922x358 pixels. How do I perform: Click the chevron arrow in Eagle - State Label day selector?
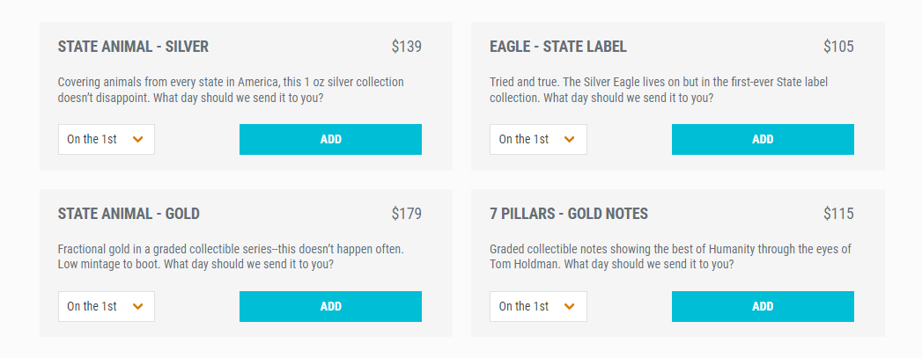click(x=569, y=139)
